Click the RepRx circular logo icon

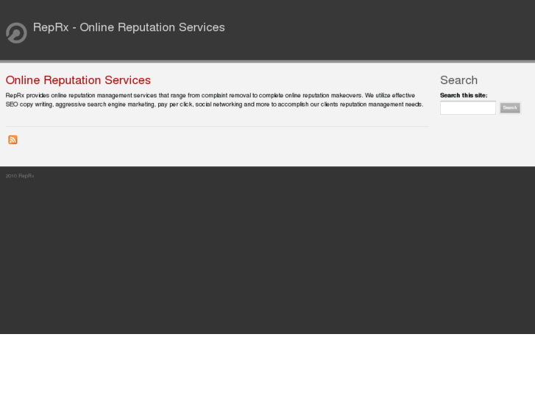click(x=16, y=33)
